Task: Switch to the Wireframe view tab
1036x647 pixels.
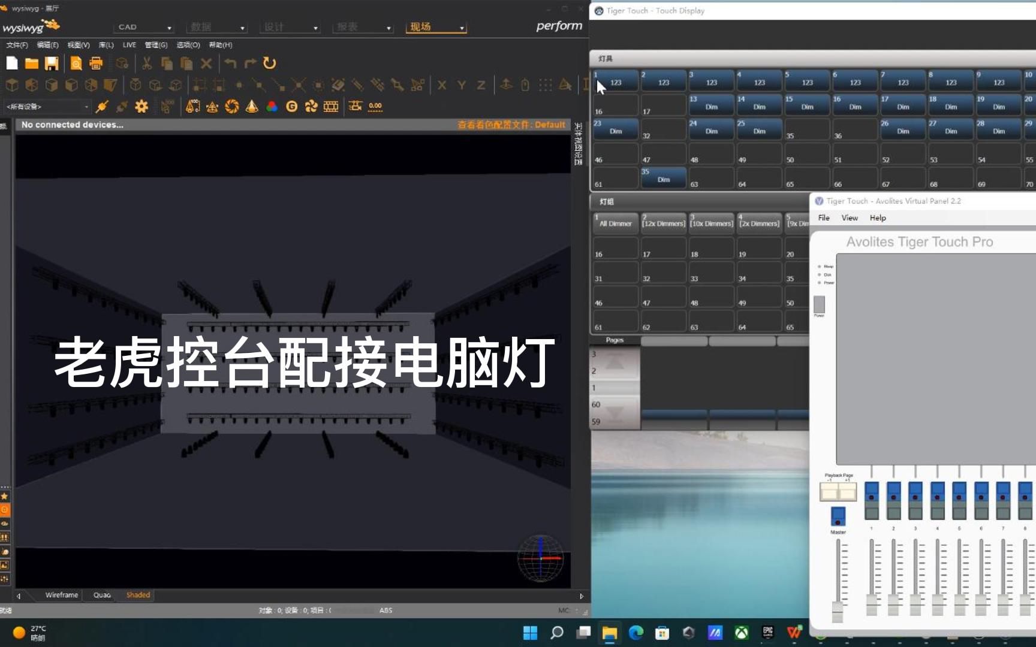Action: click(61, 595)
